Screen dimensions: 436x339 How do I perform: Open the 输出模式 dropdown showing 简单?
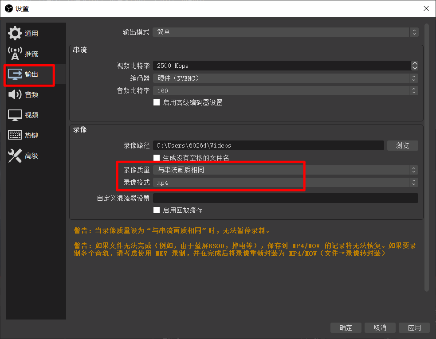285,32
